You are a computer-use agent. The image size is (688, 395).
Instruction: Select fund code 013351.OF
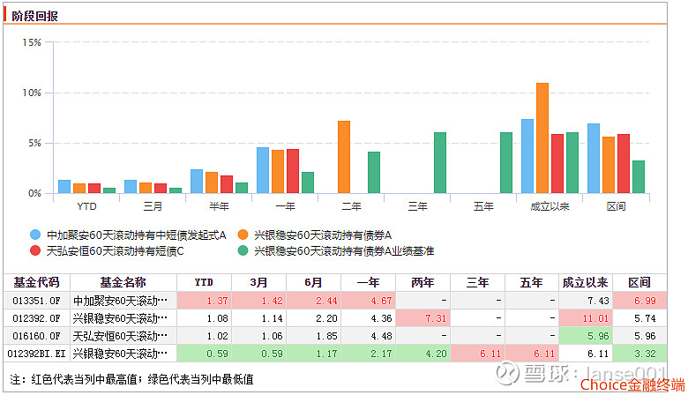click(x=36, y=301)
